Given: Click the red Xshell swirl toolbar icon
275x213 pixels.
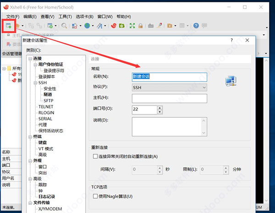Looking at the screenshot, I should click(114, 26).
